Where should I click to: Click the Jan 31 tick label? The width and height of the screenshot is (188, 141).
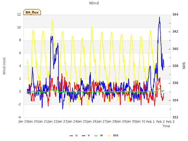point(141,121)
